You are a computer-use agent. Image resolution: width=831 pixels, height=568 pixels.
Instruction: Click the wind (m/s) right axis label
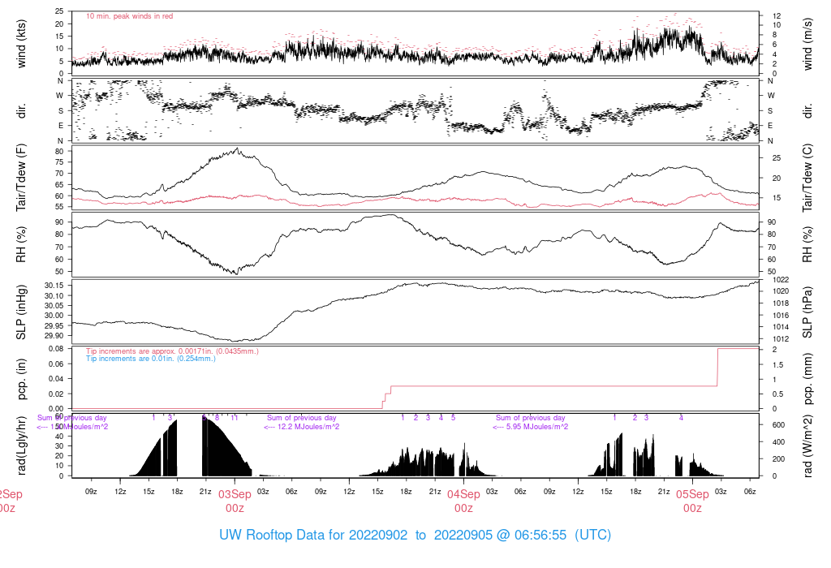tap(807, 44)
